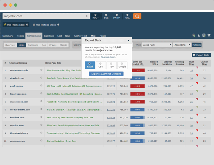This screenshot has height=165, width=214.
Task: Open the Alexa Rank sort dropdown
Action: point(157,45)
